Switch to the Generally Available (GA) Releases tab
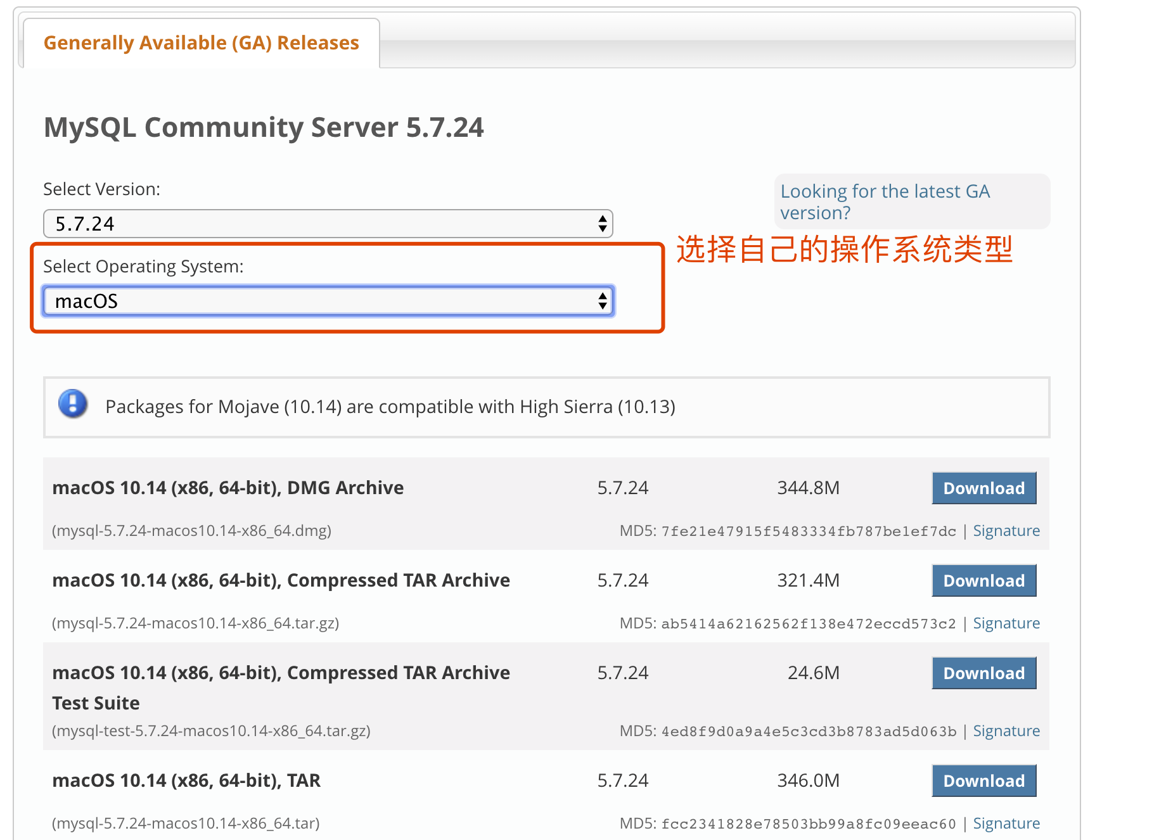The height and width of the screenshot is (840, 1166). [200, 42]
